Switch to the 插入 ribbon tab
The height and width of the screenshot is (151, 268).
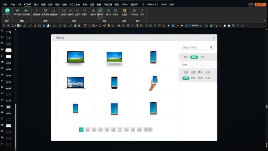tap(36, 5)
